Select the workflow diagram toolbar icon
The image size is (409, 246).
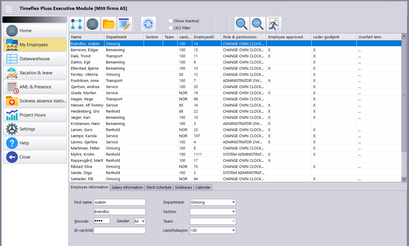point(77,24)
